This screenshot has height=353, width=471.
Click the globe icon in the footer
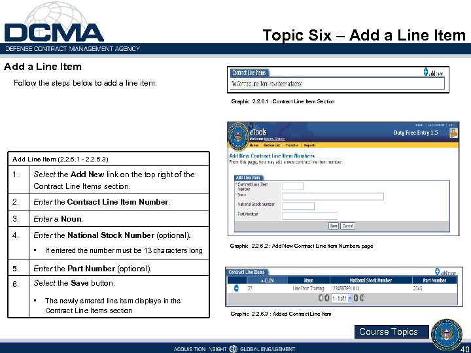point(233,349)
